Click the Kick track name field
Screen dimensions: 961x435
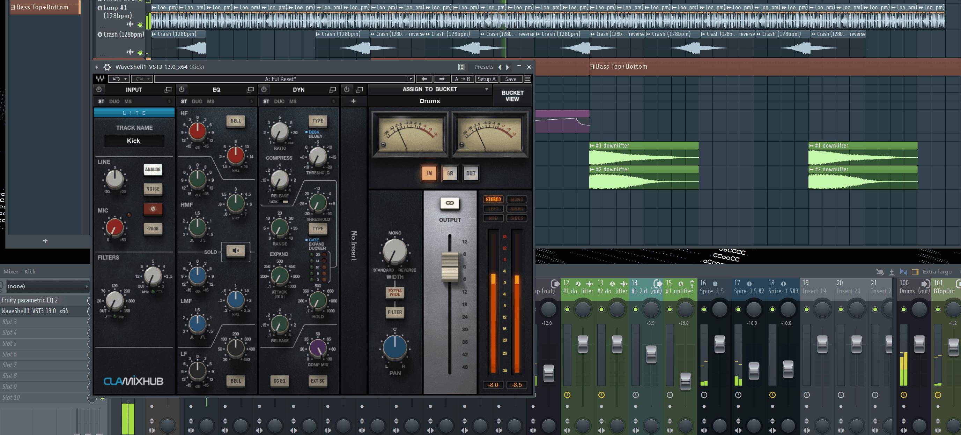point(134,141)
